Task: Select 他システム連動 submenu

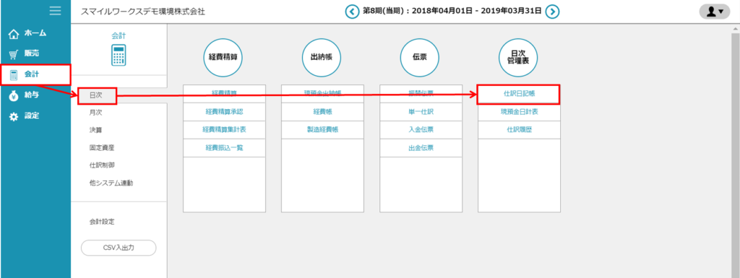Action: [111, 183]
